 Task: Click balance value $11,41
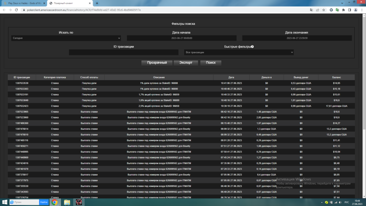pos(337,140)
